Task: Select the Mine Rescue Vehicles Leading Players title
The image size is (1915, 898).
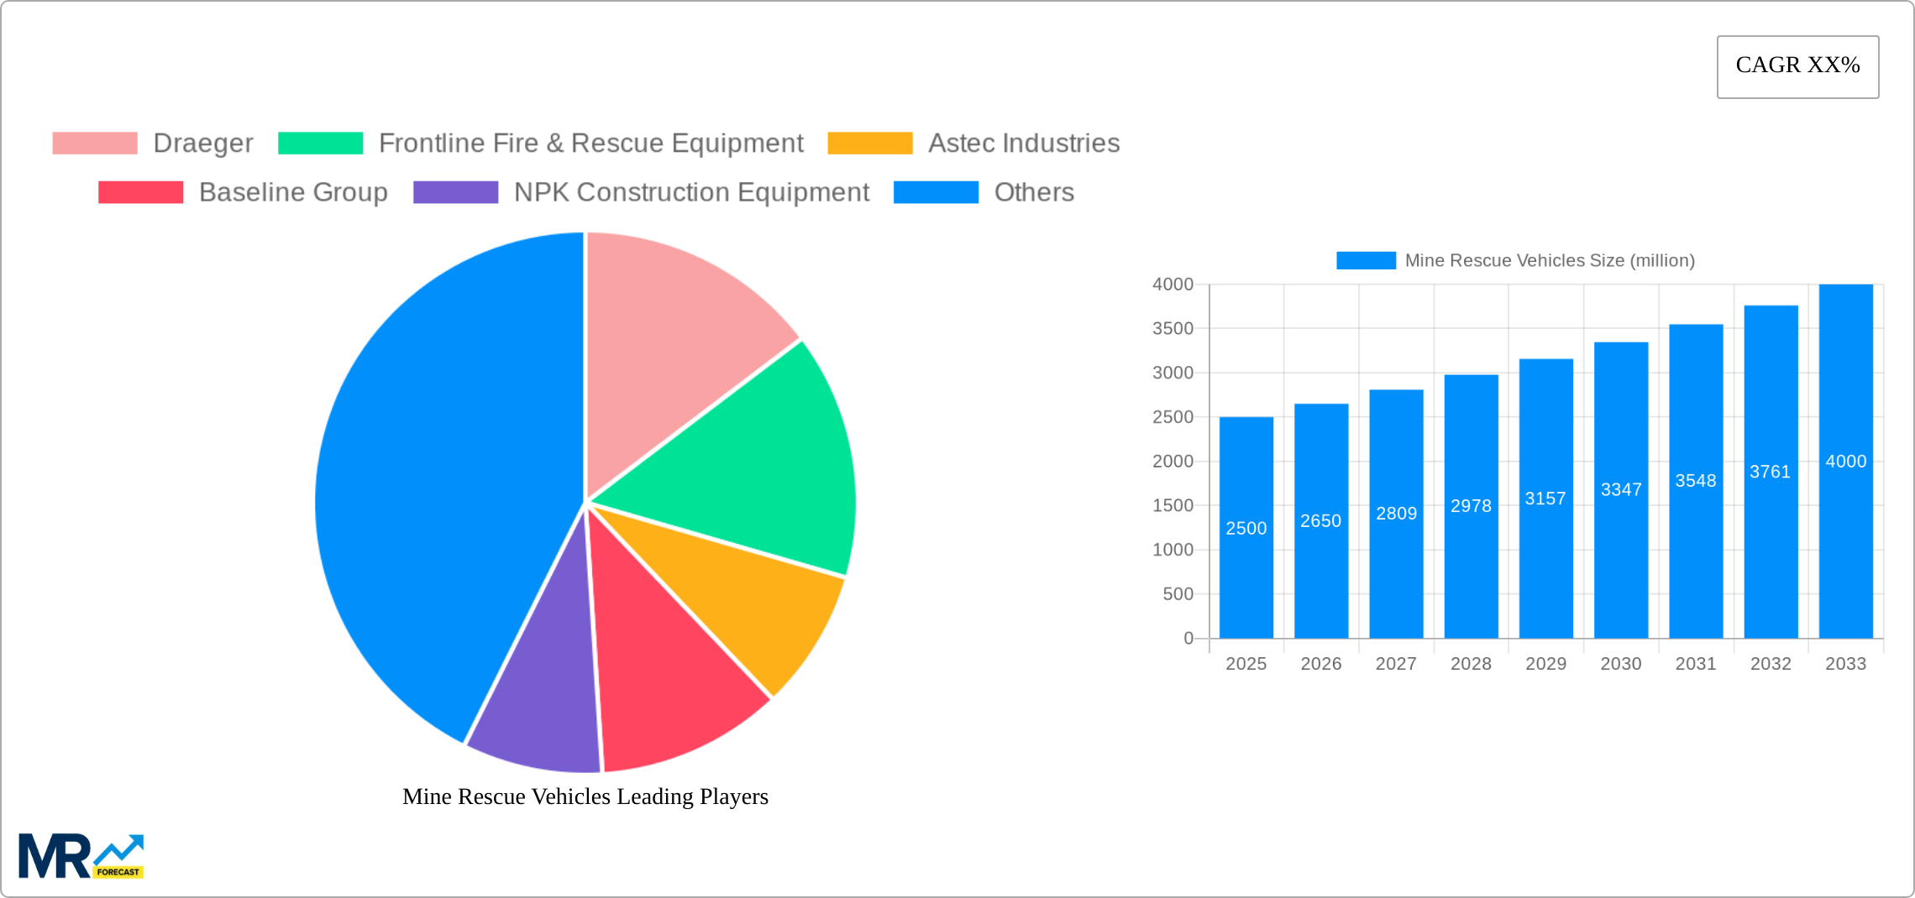Action: click(x=585, y=797)
